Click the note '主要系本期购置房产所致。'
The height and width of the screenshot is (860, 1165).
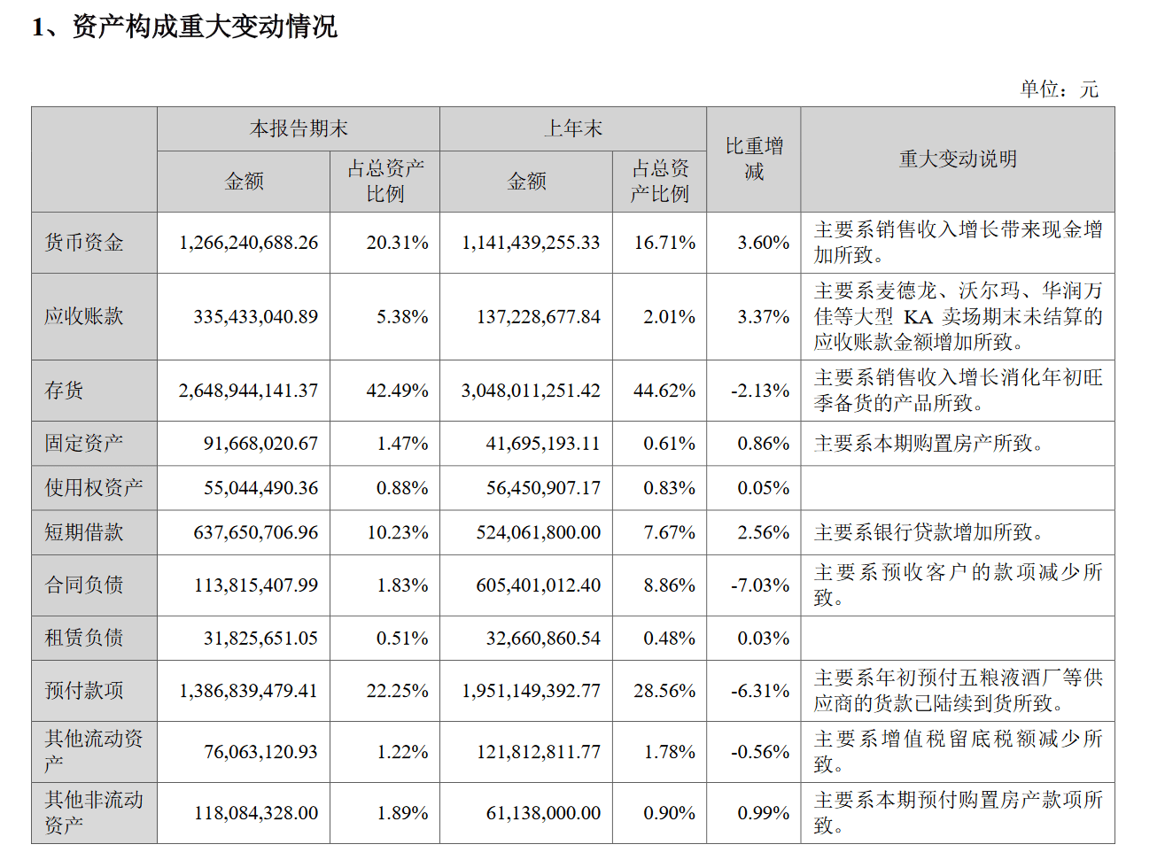coord(929,444)
